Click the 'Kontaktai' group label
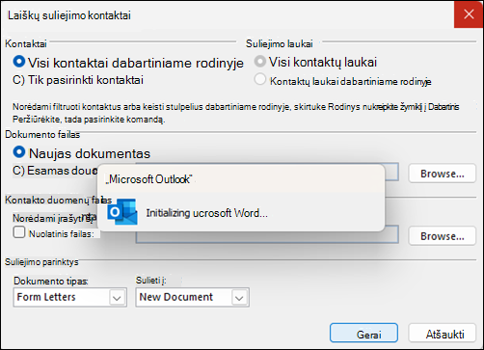Image resolution: width=484 pixels, height=350 pixels. pos(26,43)
